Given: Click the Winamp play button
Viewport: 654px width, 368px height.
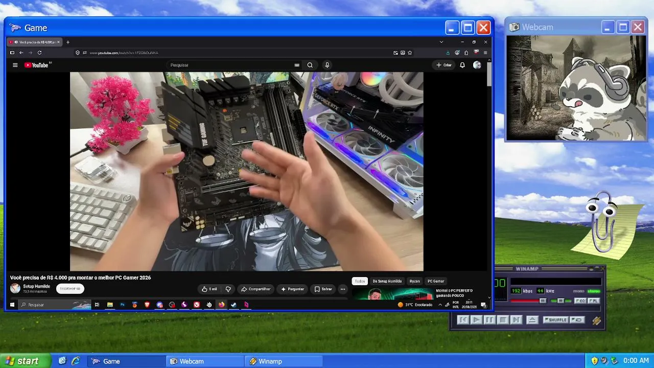Looking at the screenshot, I should pyautogui.click(x=476, y=320).
